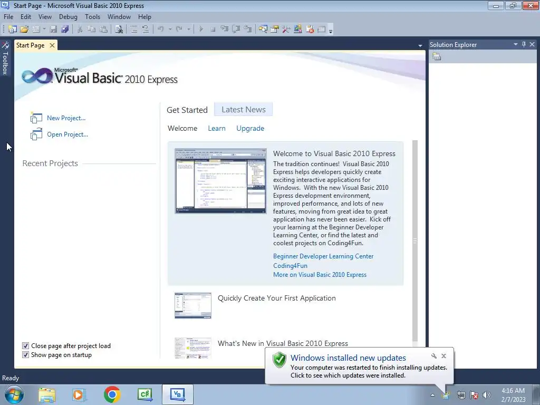Open Google Chrome from the taskbar
Viewport: 540px width, 405px height.
pyautogui.click(x=112, y=394)
